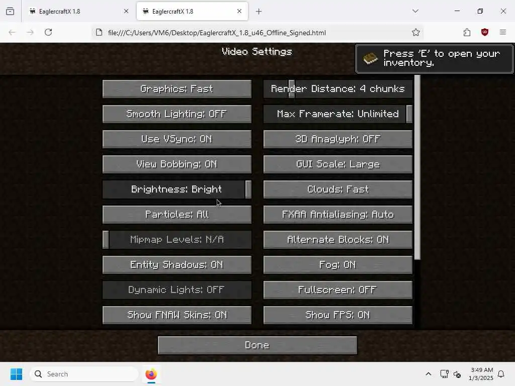Open the volume tray icon
This screenshot has height=386, width=515.
(x=457, y=374)
